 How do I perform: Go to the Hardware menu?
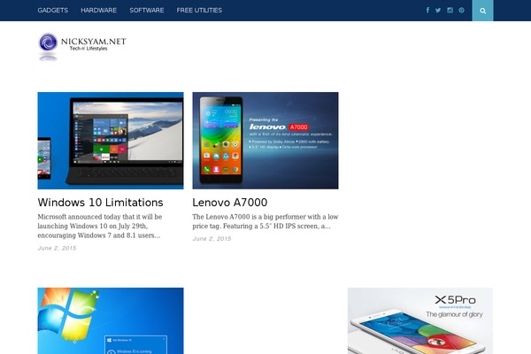pos(98,10)
